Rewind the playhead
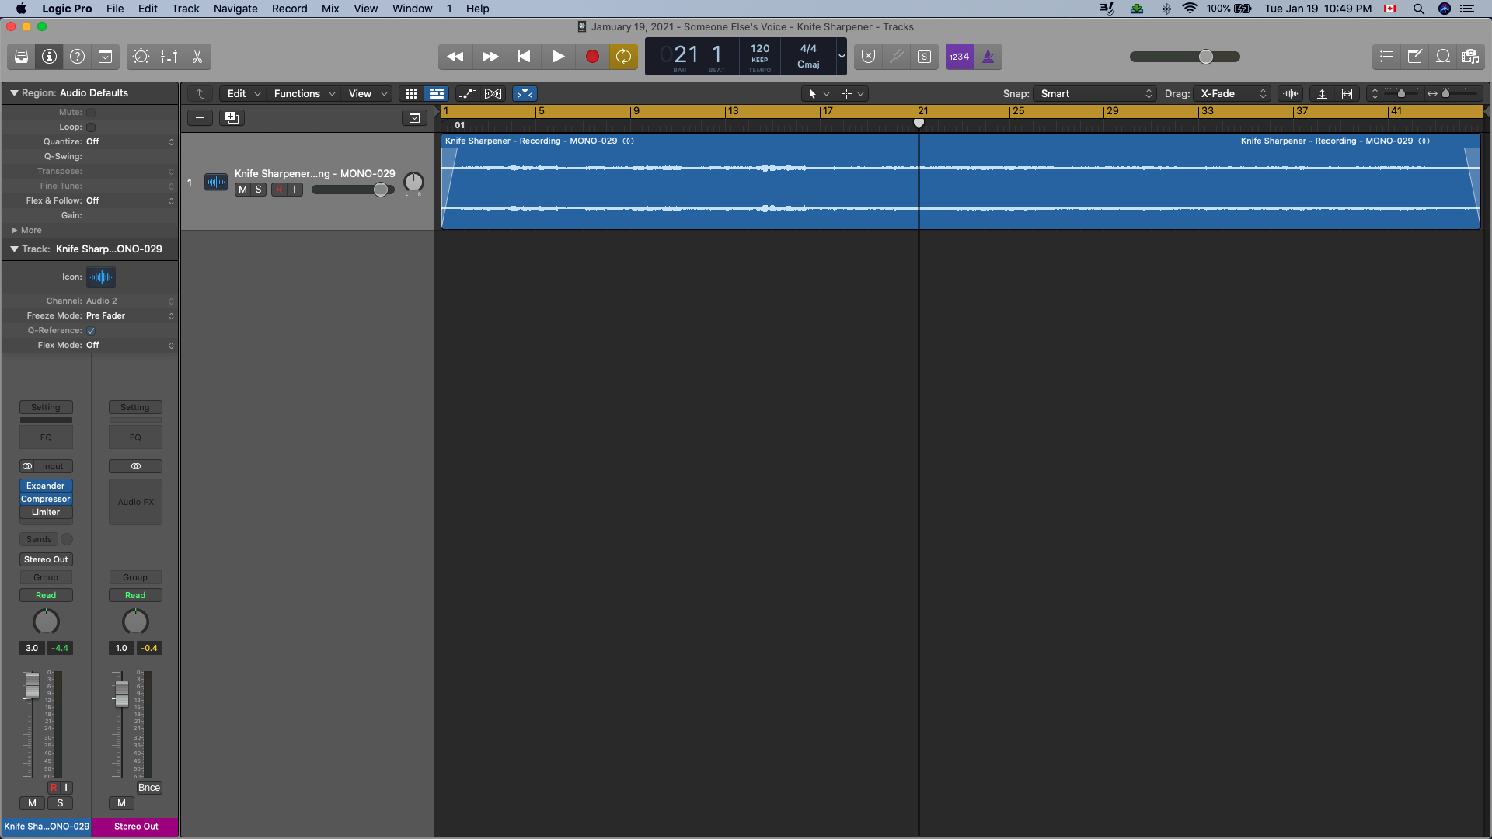 pyautogui.click(x=455, y=57)
